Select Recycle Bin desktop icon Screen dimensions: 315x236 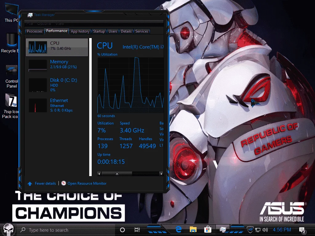click(10, 43)
